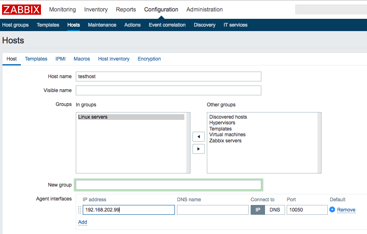This screenshot has height=234, width=367.
Task: Switch to the Encryption tab
Action: [x=149, y=59]
